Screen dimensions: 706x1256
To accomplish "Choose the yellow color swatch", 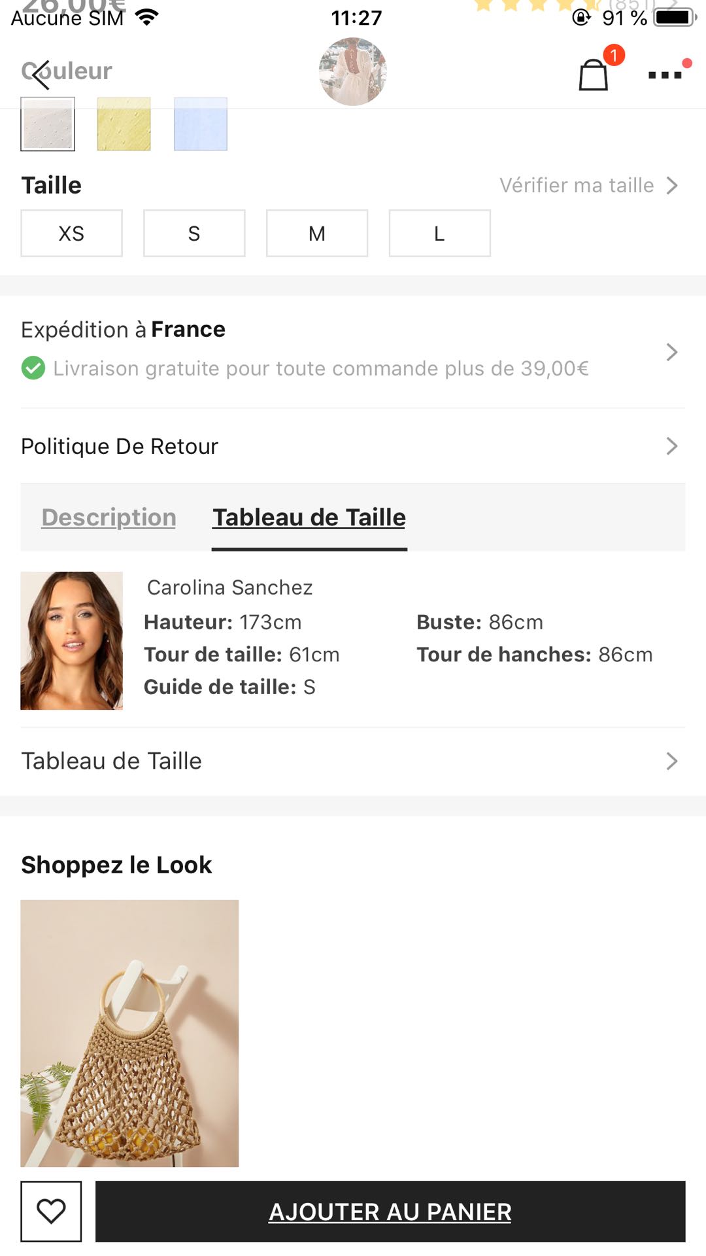I will 124,124.
